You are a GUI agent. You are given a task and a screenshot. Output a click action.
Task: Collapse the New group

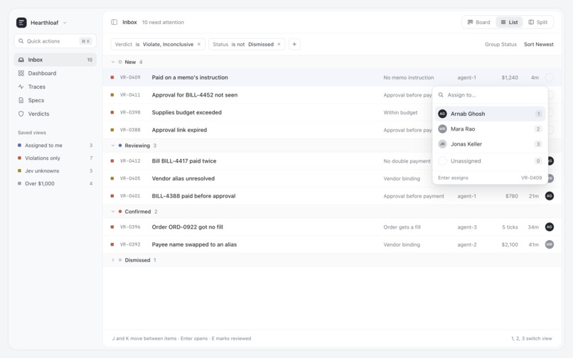[113, 62]
